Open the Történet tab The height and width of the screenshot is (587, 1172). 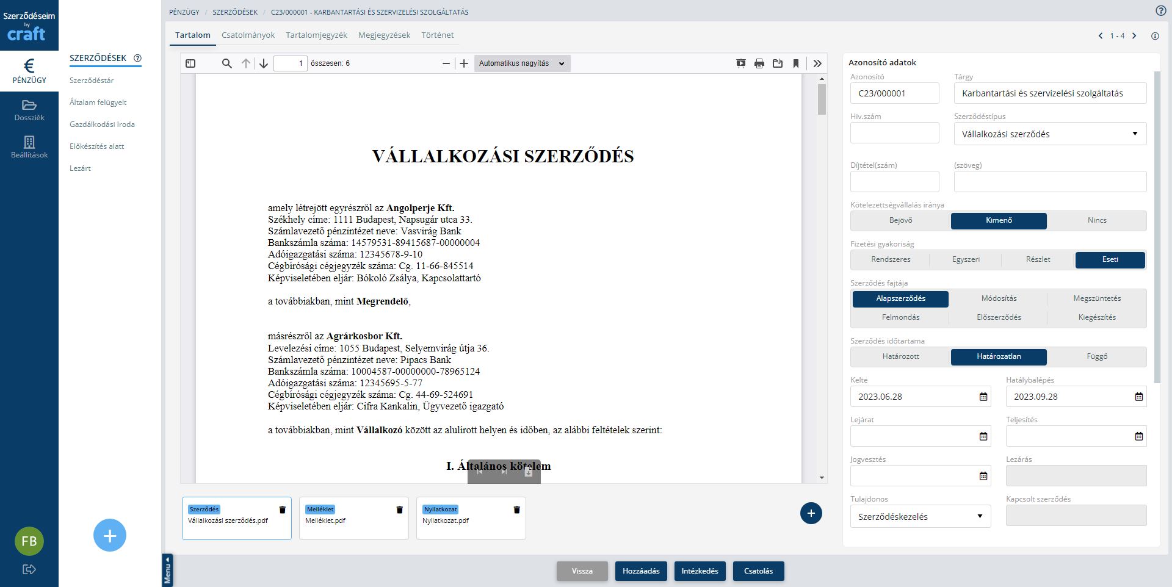point(437,35)
